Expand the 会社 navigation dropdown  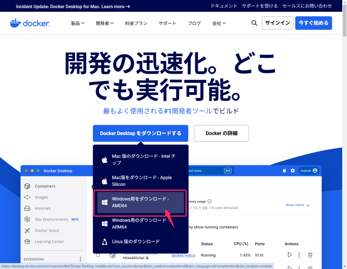pyautogui.click(x=219, y=23)
